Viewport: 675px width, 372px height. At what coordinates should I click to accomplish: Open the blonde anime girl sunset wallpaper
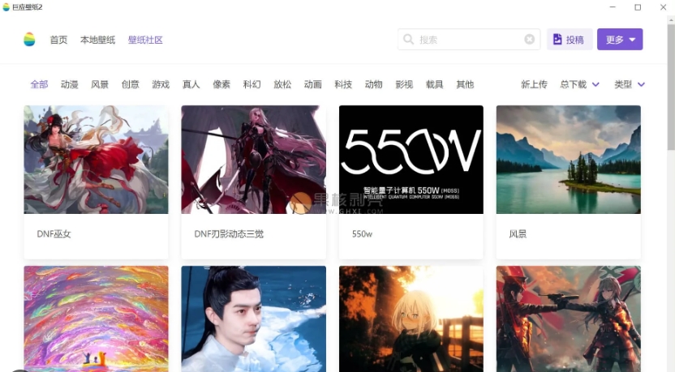[411, 319]
